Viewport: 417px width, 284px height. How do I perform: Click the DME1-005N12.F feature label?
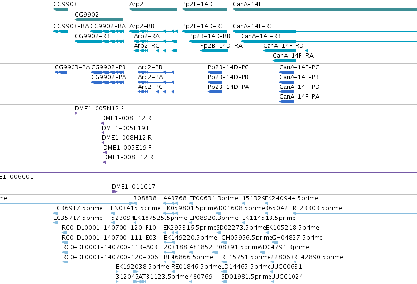pyautogui.click(x=99, y=109)
